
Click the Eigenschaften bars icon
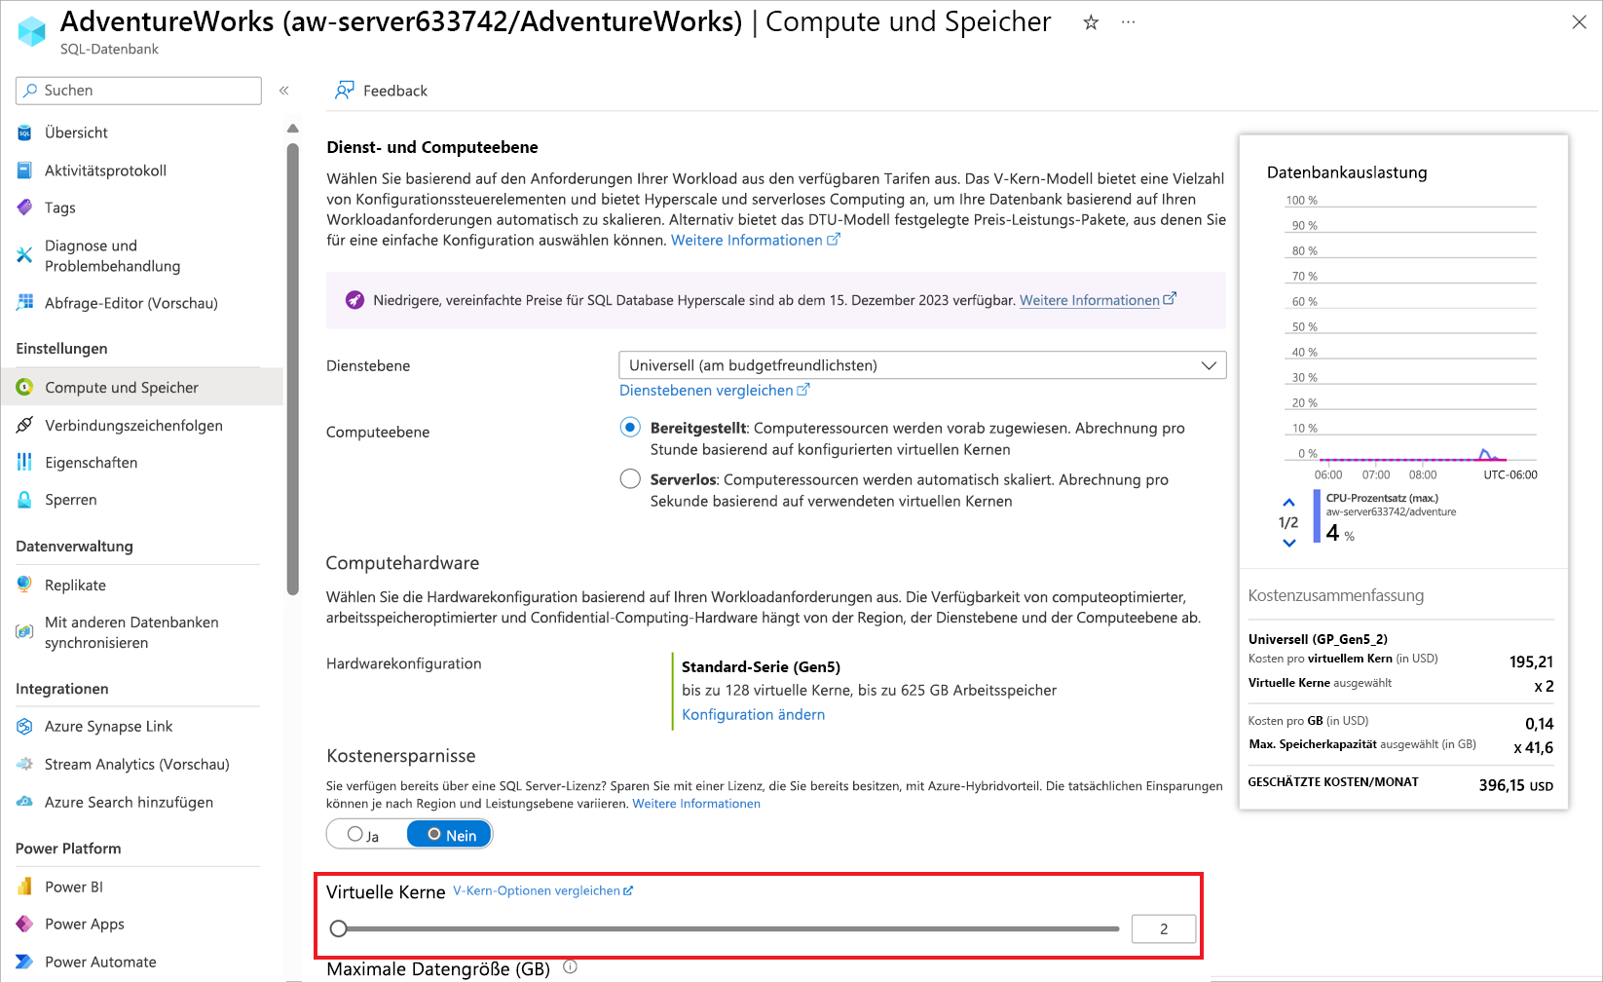tap(24, 462)
